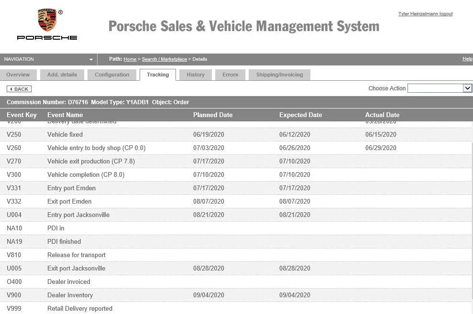Viewport: 473px width, 314px height.
Task: Click planned date 06/19/2020
Action: coord(209,134)
